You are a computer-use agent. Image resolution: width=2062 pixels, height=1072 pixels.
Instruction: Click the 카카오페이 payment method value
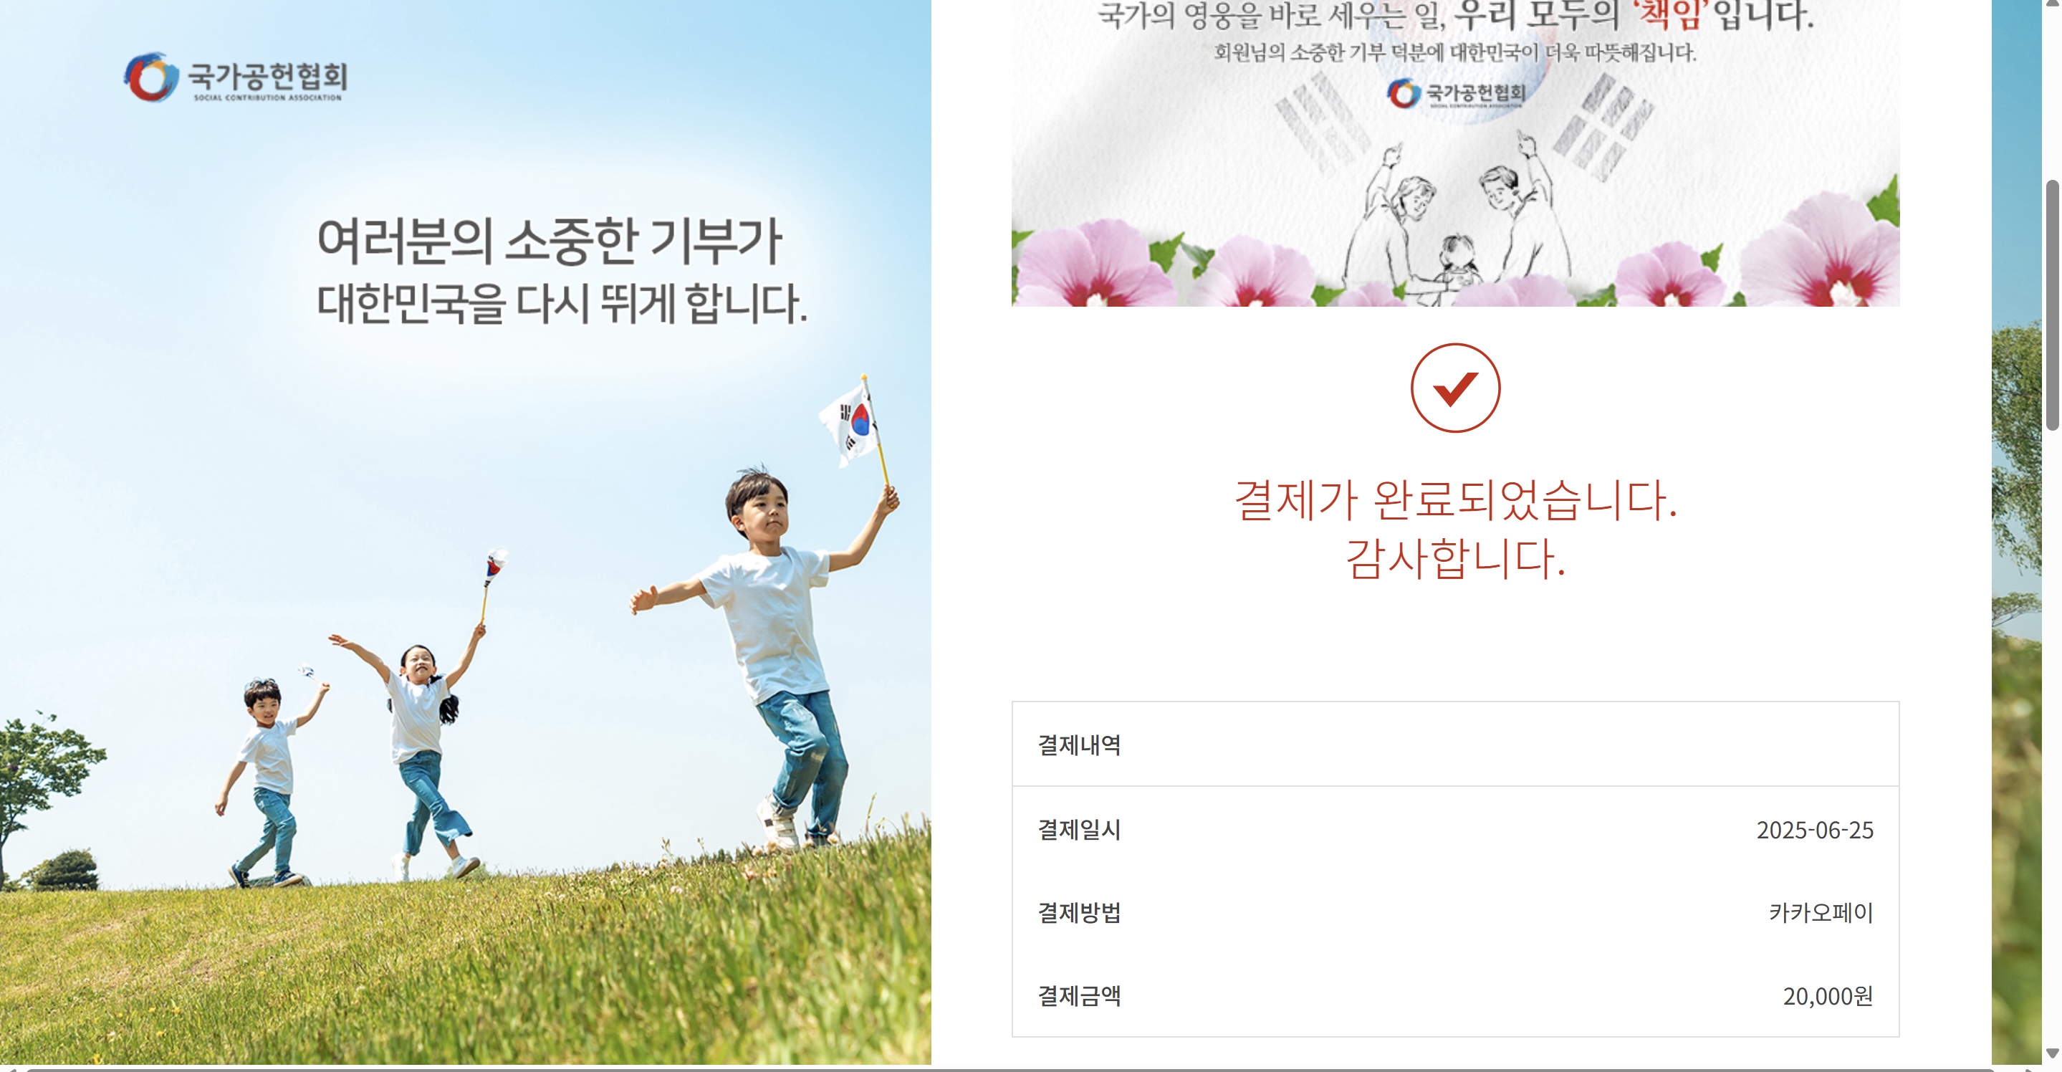click(x=1821, y=913)
